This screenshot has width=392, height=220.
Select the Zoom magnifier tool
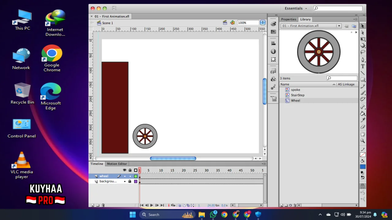coord(363,141)
